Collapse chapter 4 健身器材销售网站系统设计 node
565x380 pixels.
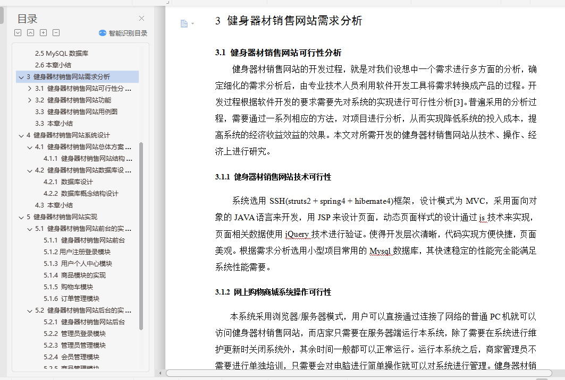[21, 136]
